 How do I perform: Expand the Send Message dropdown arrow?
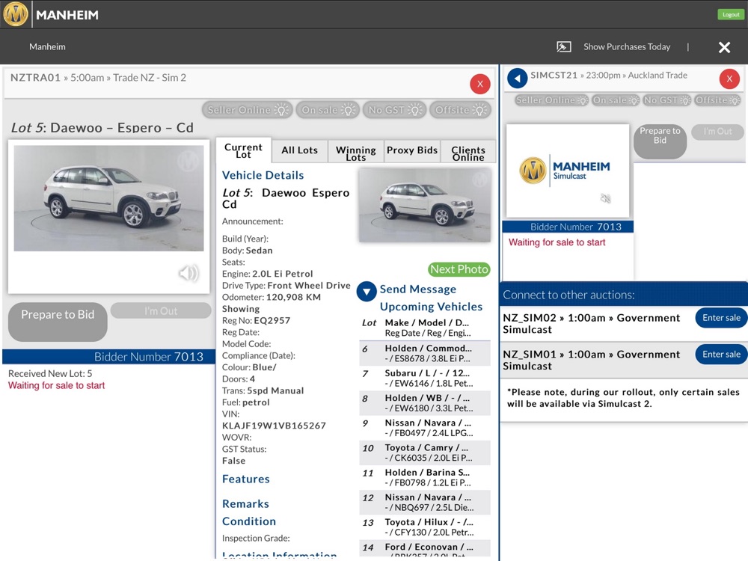[367, 292]
